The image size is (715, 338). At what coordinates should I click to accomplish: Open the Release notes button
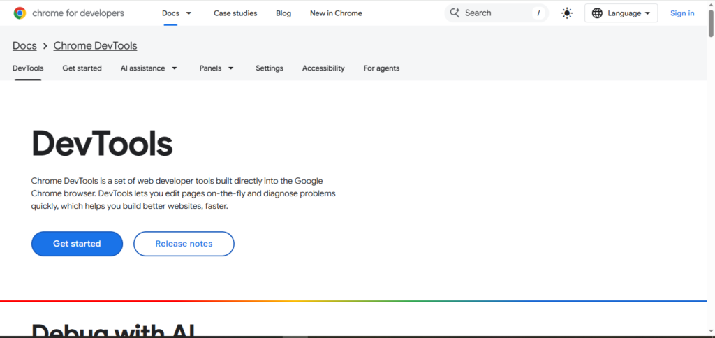pyautogui.click(x=184, y=244)
